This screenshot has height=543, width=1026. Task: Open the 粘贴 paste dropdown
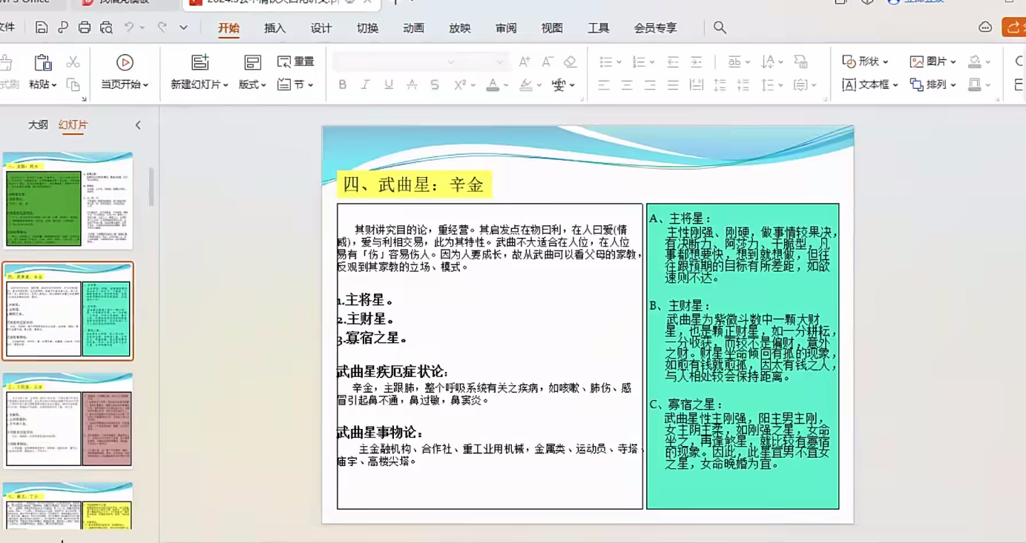(42, 84)
